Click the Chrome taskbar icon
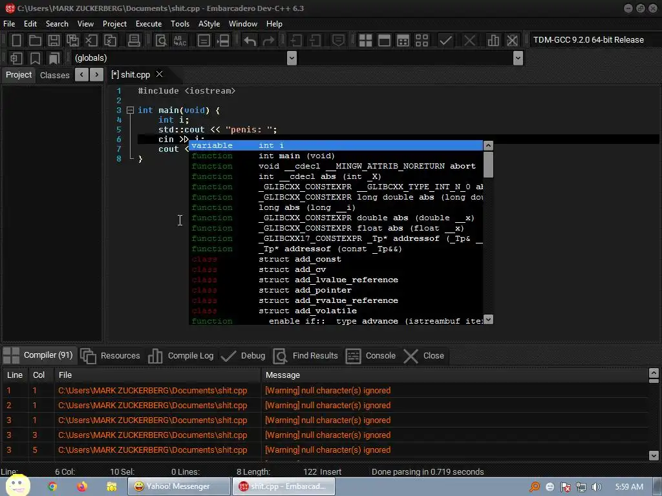 (x=52, y=486)
